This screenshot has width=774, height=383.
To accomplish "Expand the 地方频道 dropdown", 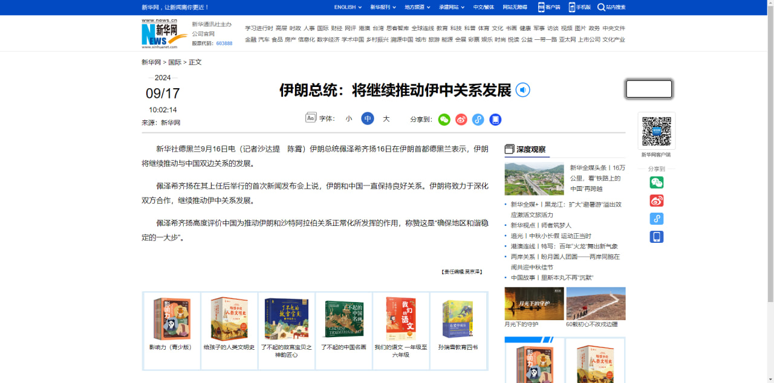I will pos(417,7).
